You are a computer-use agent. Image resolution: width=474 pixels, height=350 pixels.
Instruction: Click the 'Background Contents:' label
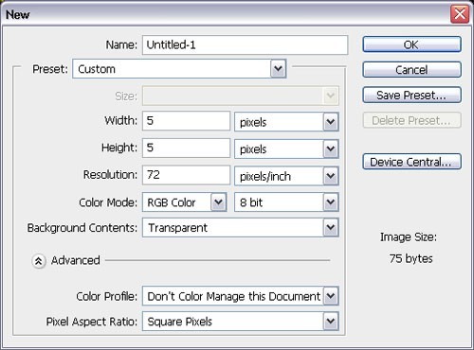point(82,228)
